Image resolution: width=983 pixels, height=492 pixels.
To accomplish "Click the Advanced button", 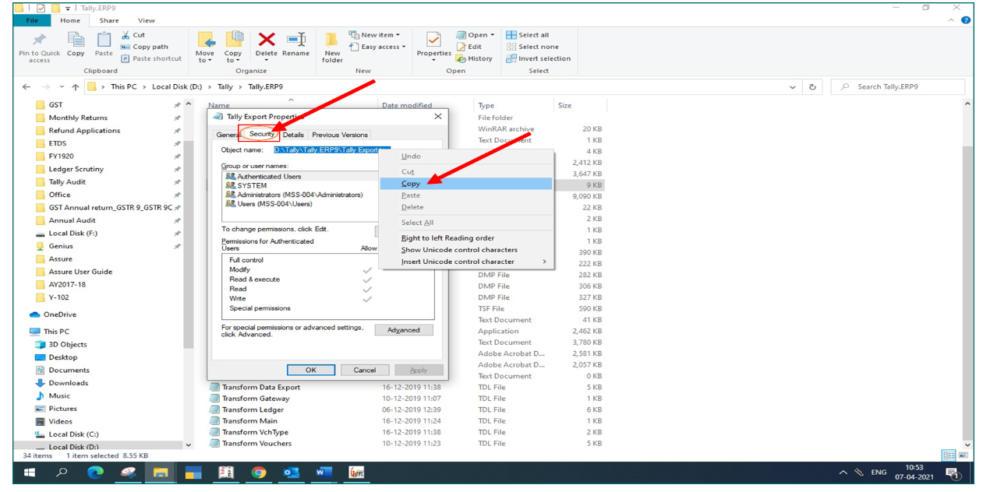I will tap(404, 330).
